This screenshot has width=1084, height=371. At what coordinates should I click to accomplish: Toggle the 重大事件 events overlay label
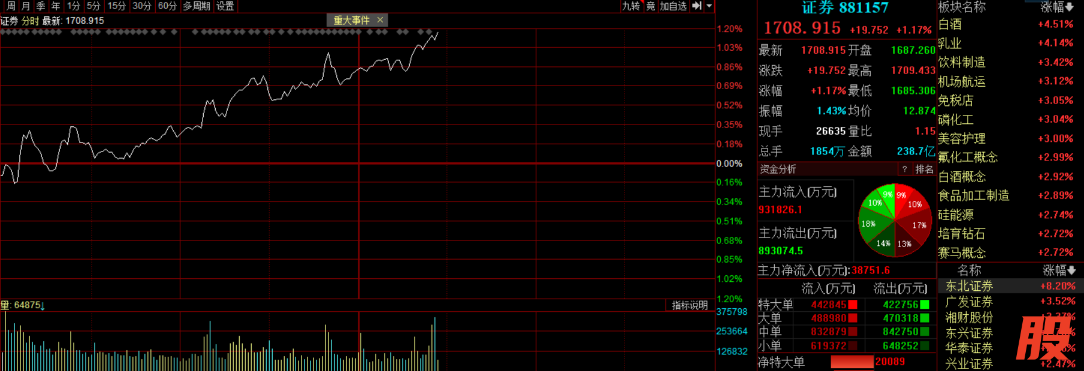click(351, 20)
